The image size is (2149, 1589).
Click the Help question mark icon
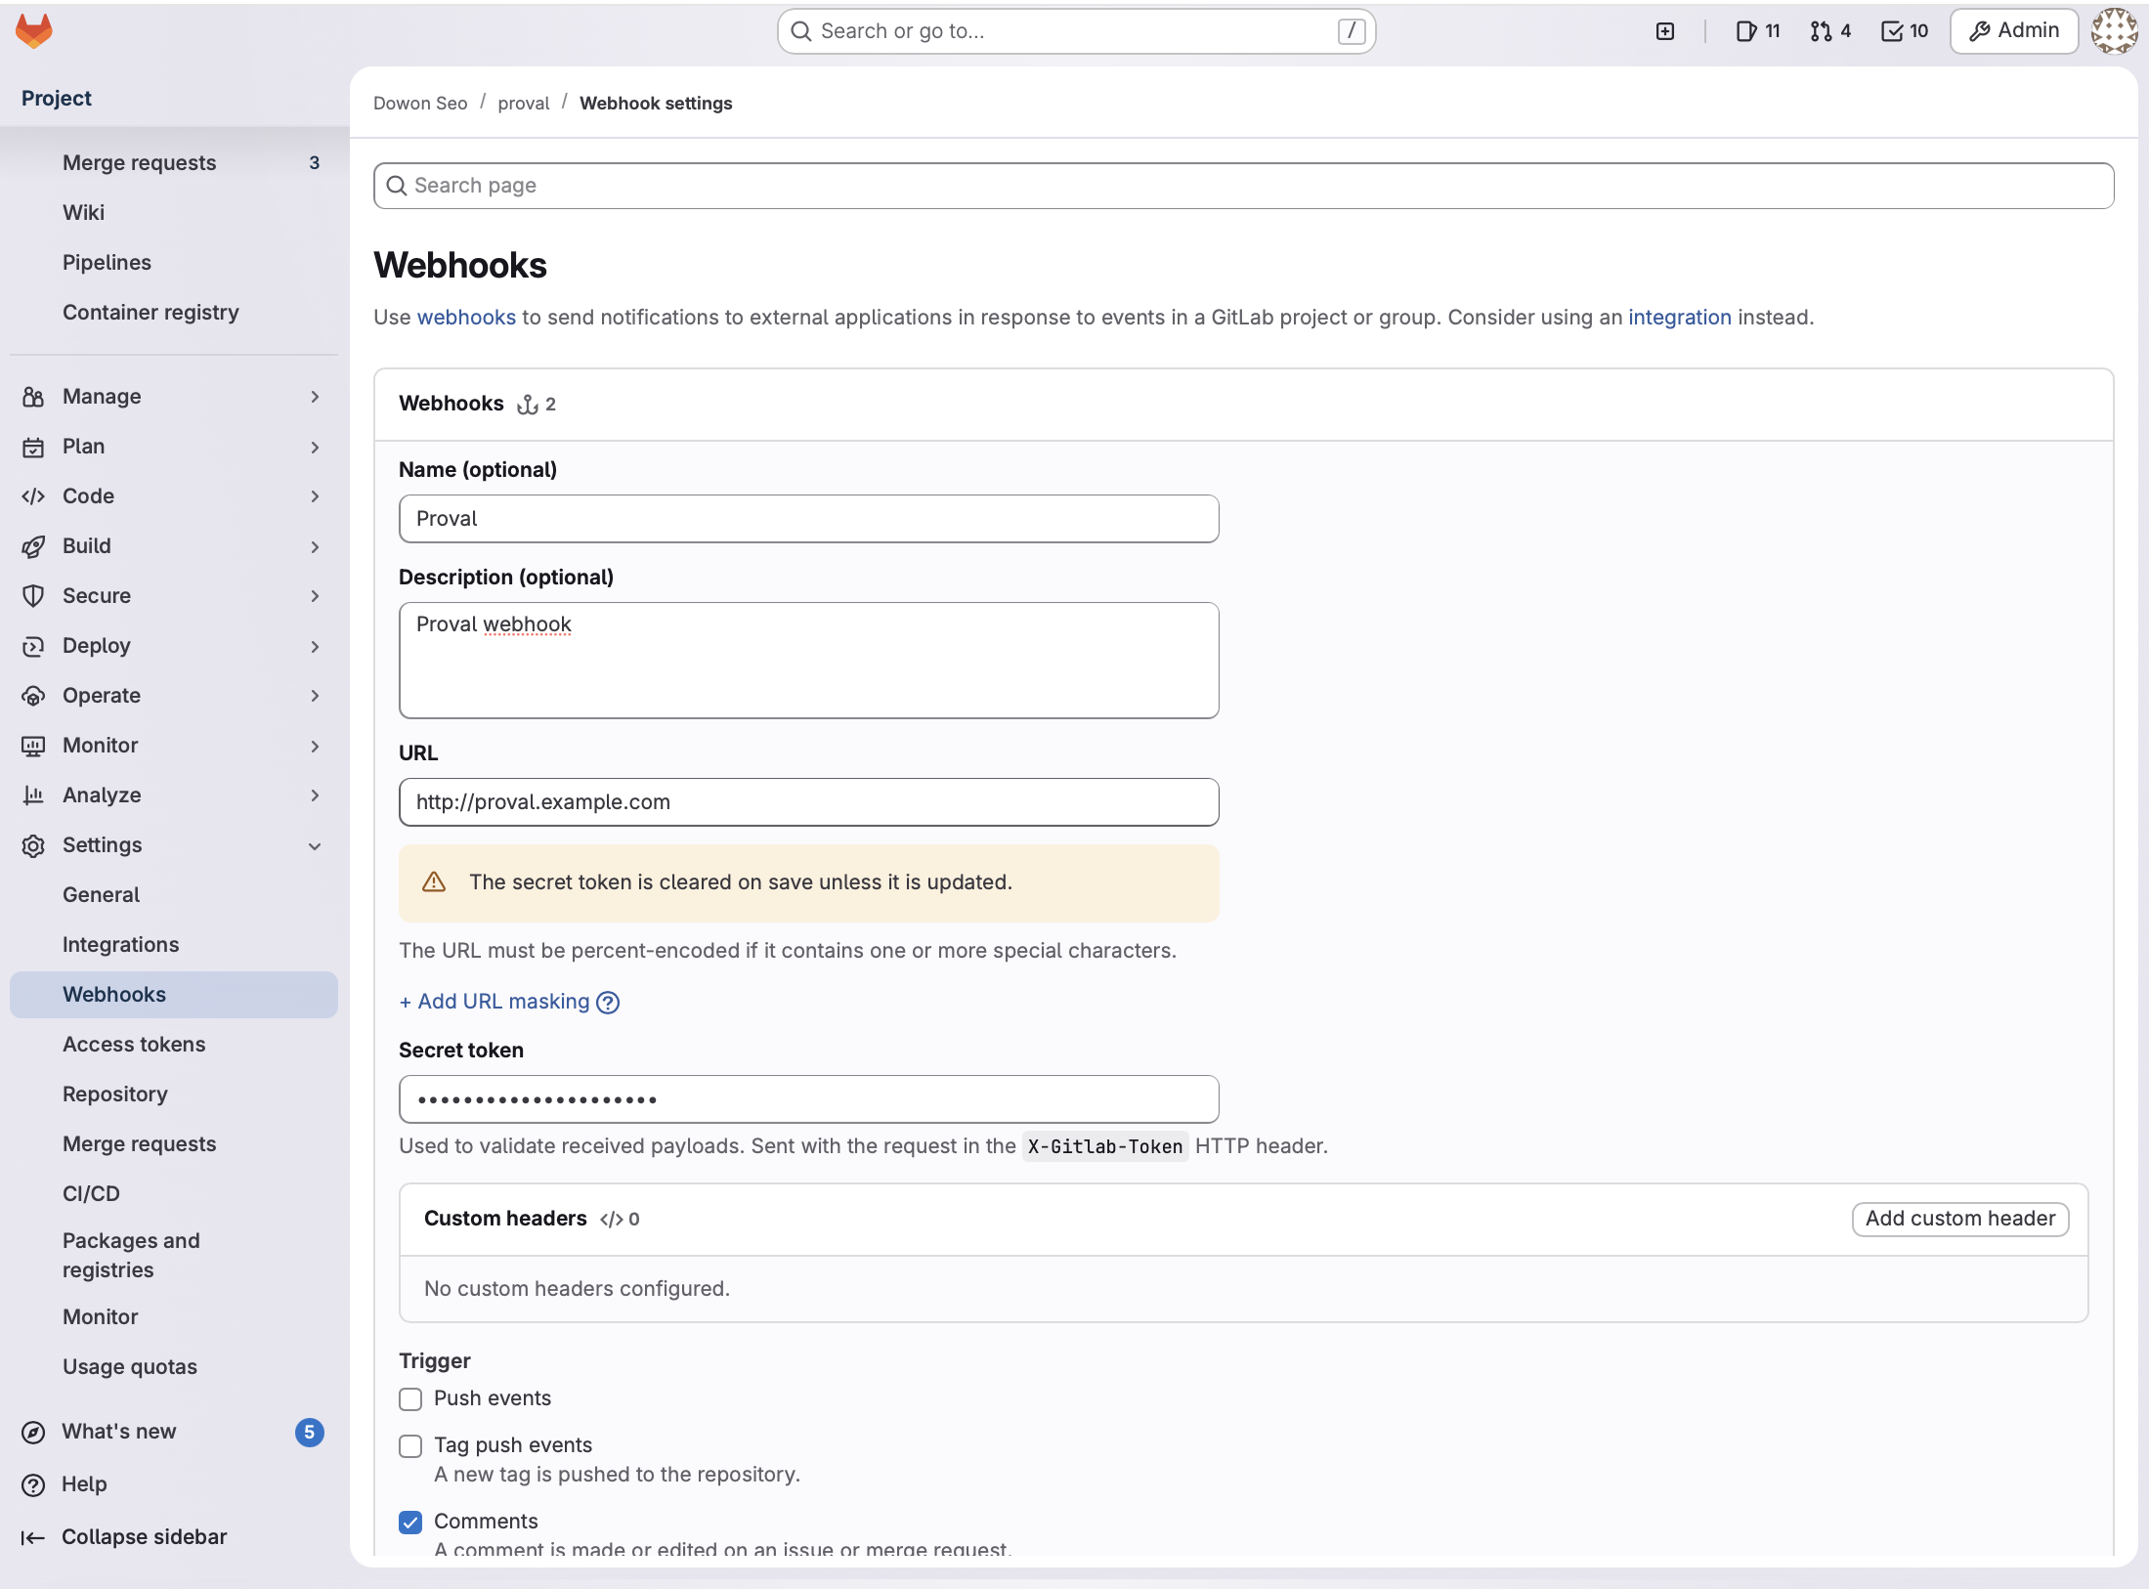point(33,1484)
